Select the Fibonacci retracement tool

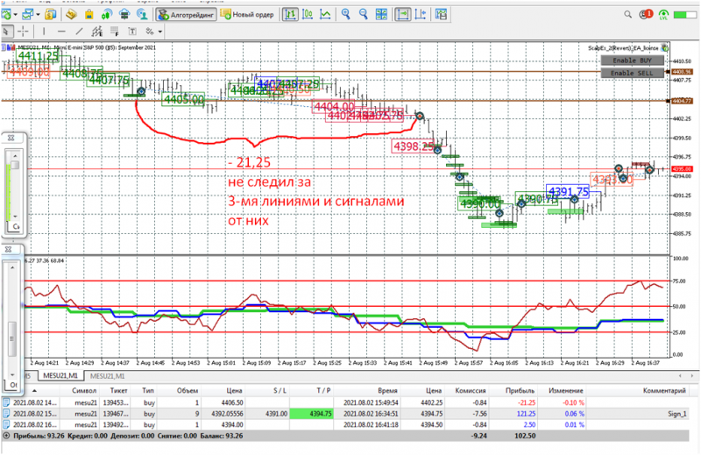tap(115, 32)
